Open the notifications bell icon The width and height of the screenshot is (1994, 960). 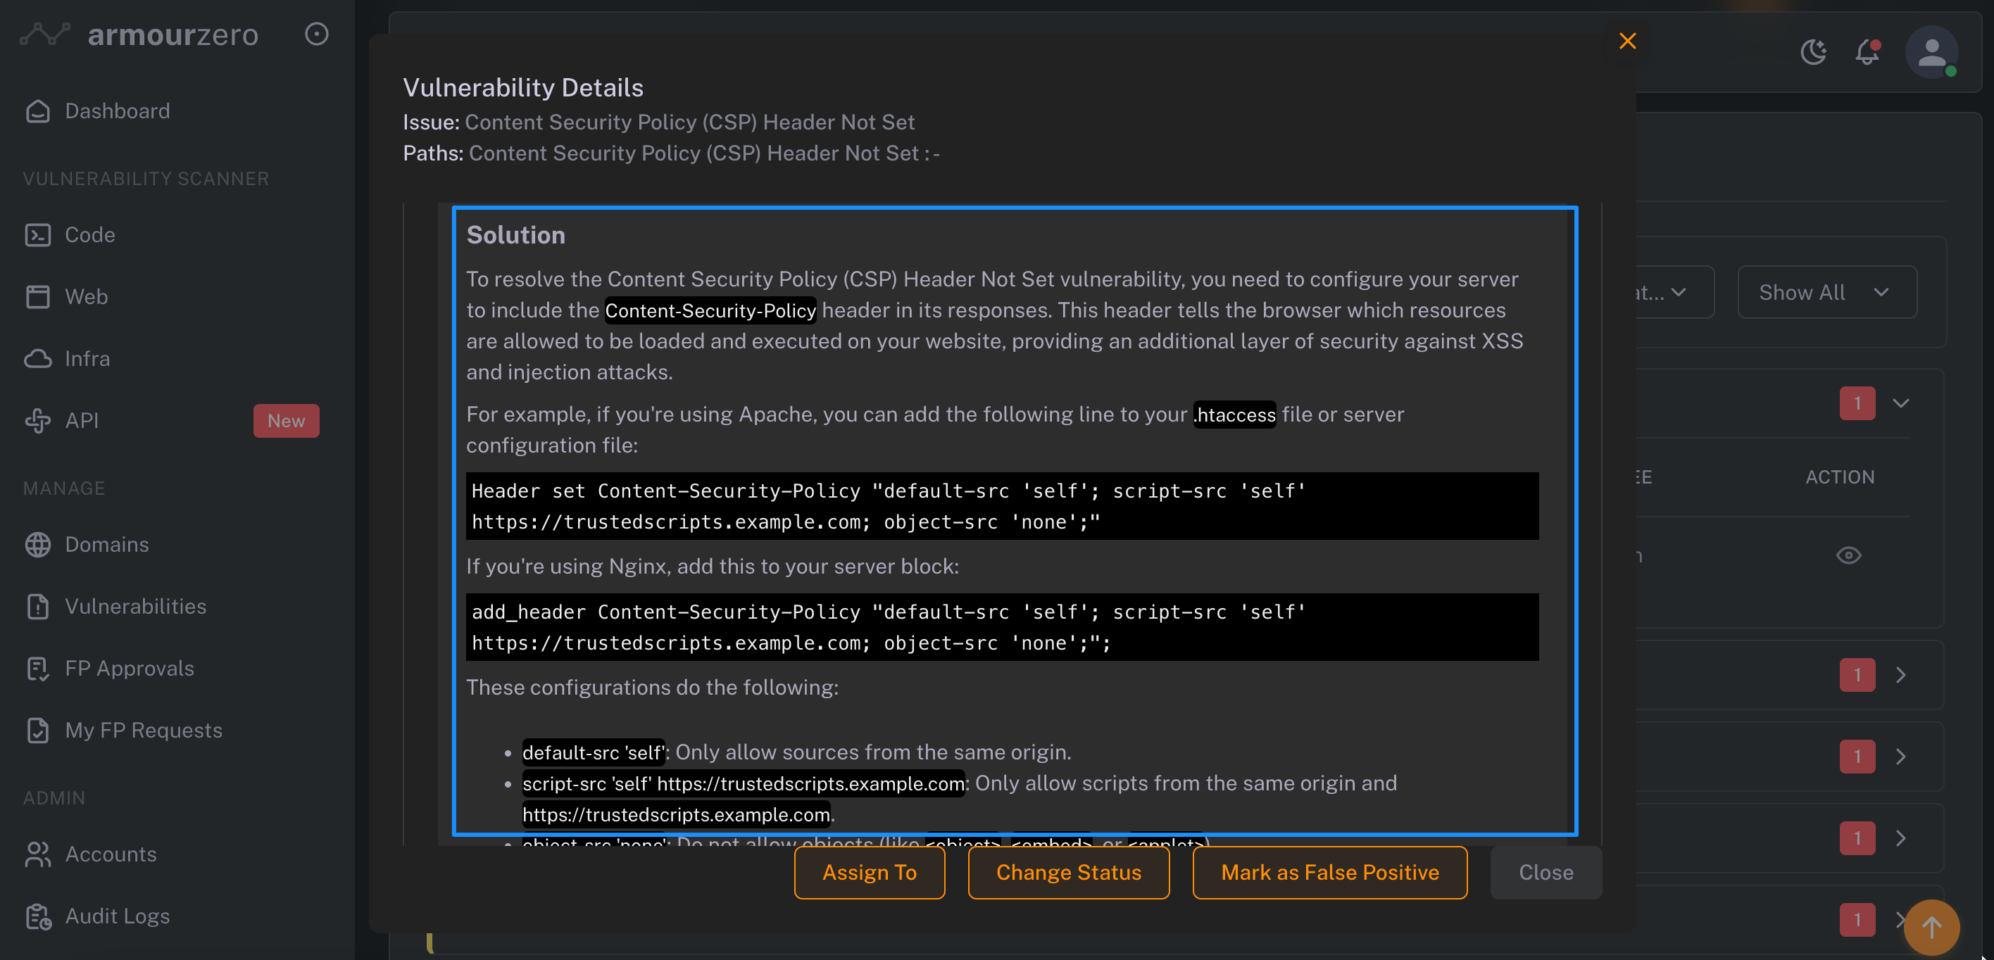[x=1867, y=52]
